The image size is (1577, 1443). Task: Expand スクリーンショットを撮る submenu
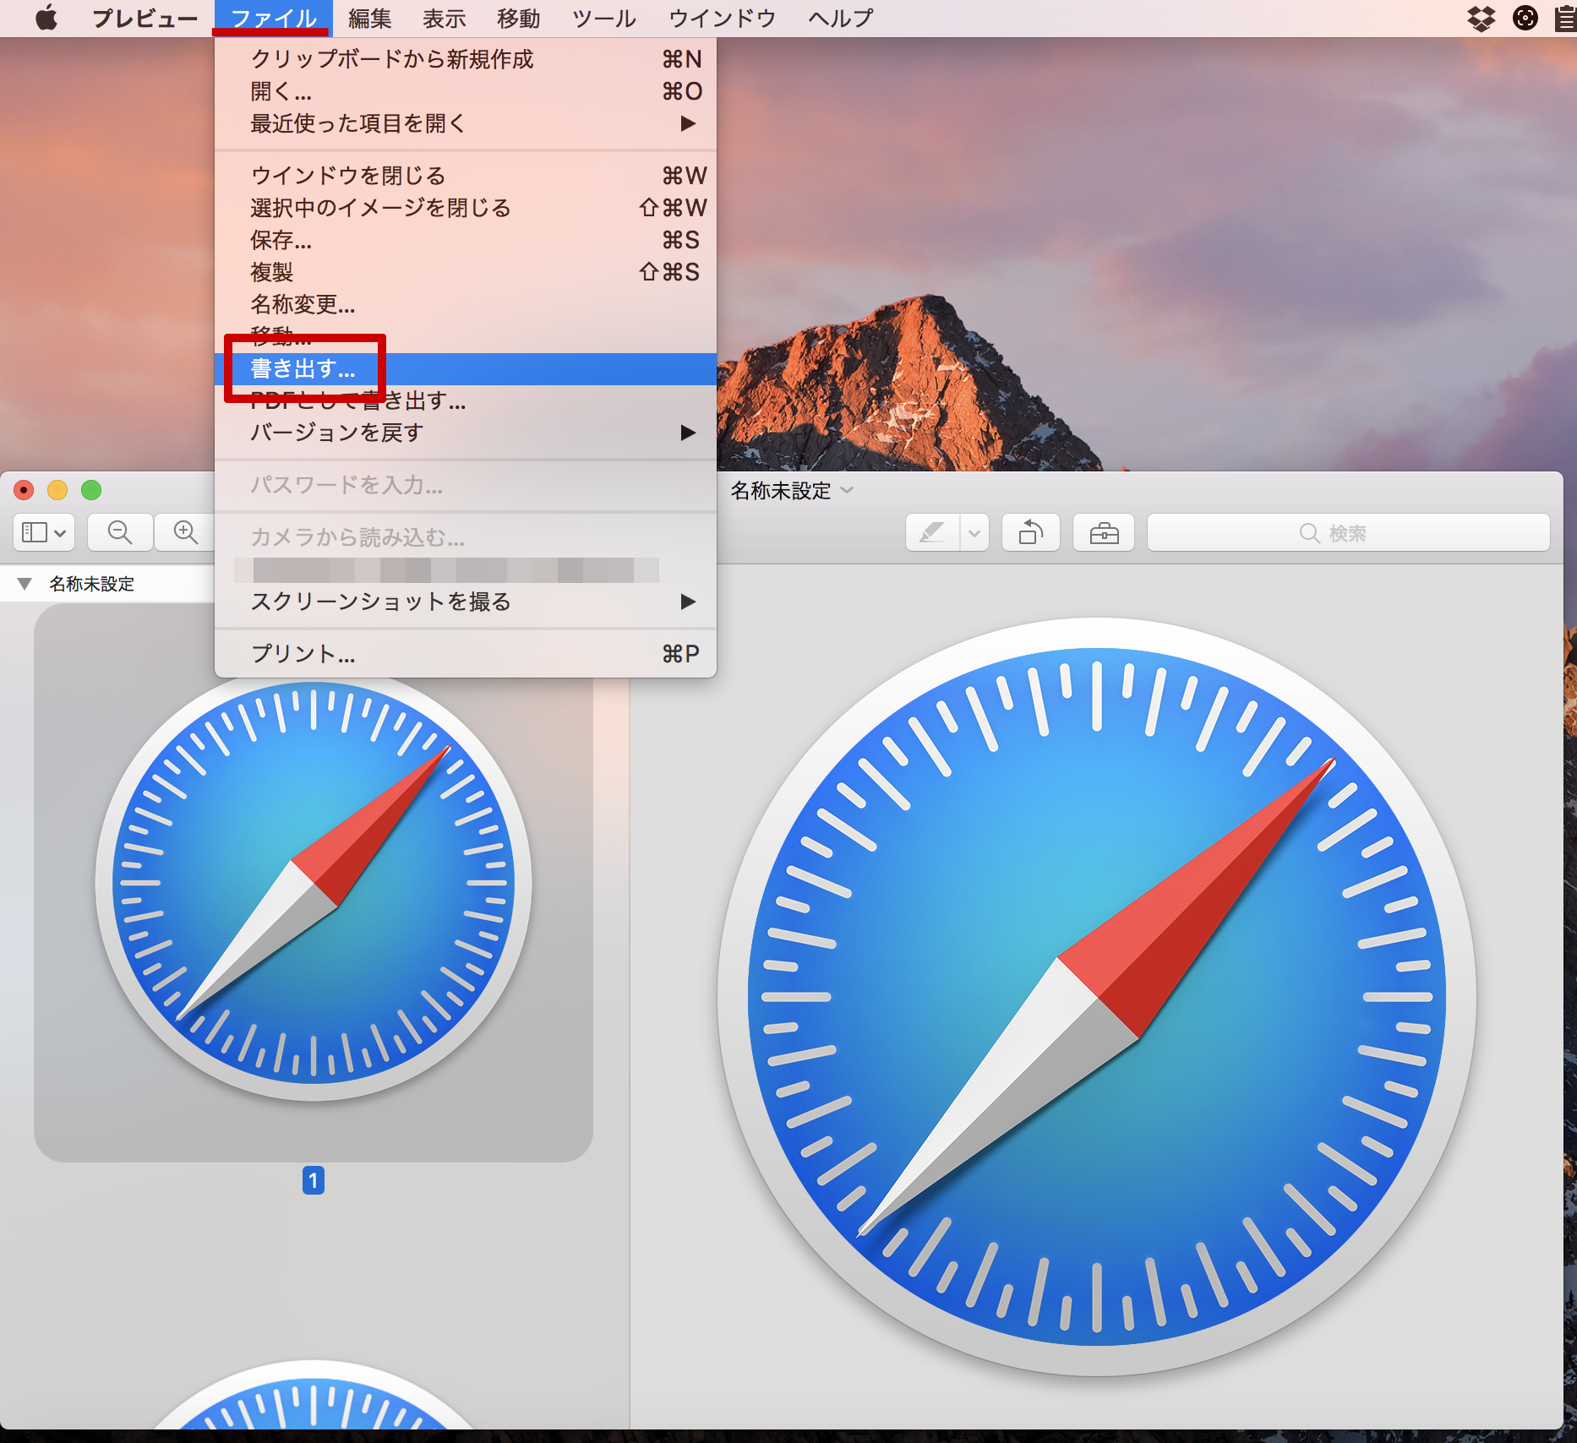[x=466, y=602]
